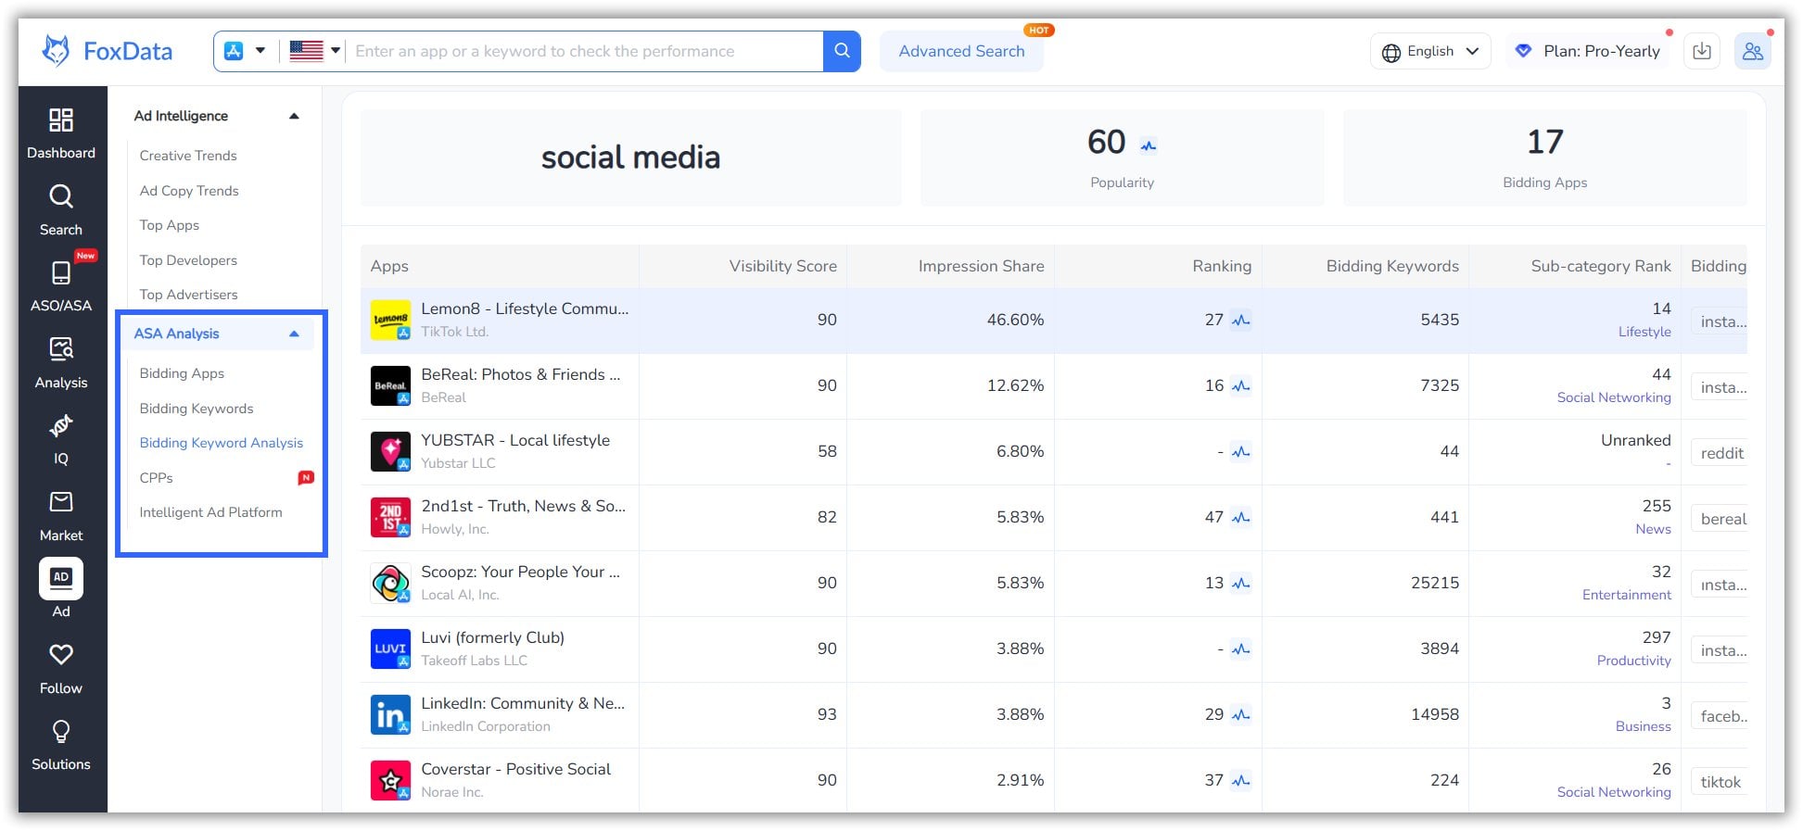The width and height of the screenshot is (1803, 831).
Task: Open Lemon8 - Lifestyle Community app link
Action: coord(525,309)
